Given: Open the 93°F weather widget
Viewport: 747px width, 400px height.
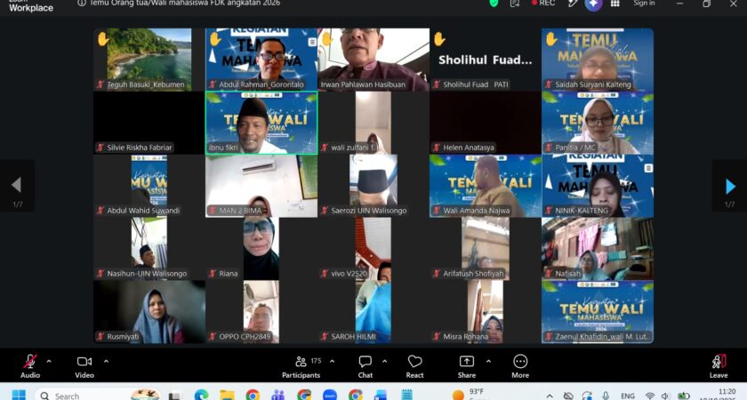Looking at the screenshot, I should [470, 394].
